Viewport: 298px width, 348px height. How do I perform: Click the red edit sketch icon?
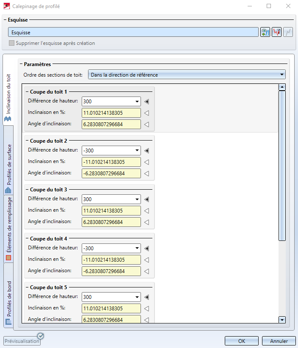pyautogui.click(x=276, y=32)
